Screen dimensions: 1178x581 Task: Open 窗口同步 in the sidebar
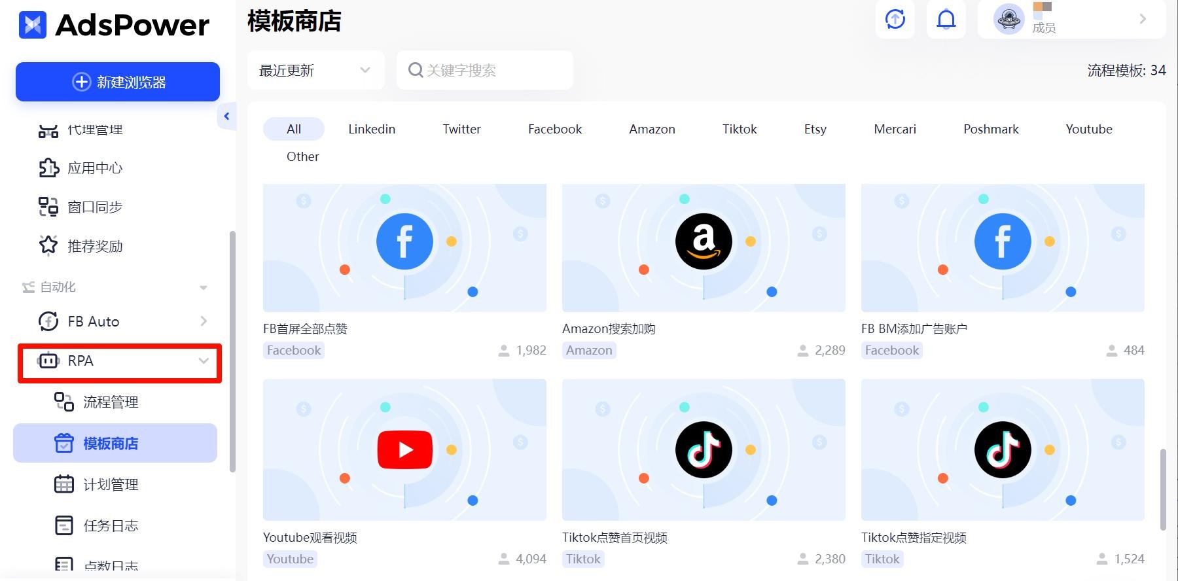pyautogui.click(x=95, y=207)
